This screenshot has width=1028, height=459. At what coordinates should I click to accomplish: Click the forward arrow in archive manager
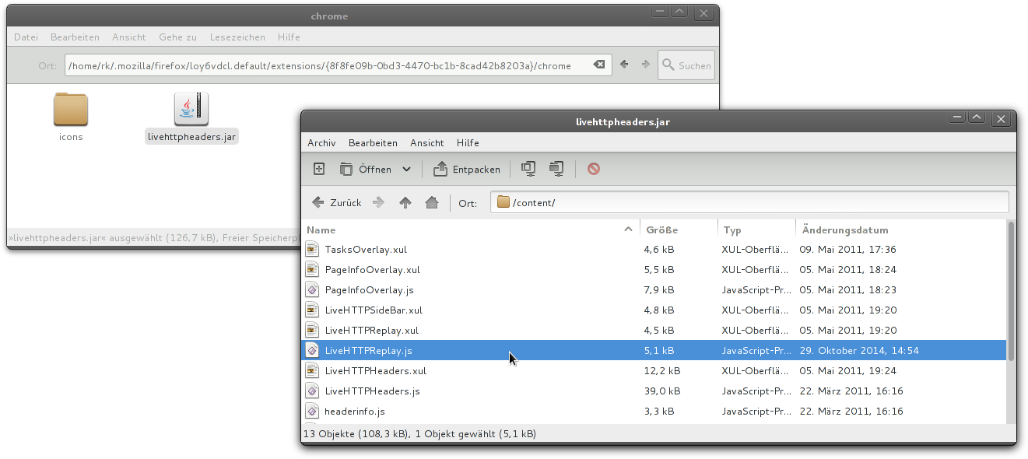[379, 202]
